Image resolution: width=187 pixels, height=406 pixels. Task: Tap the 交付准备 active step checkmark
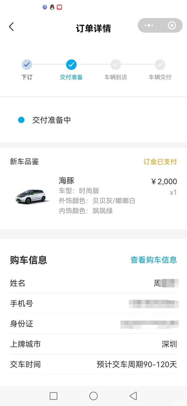tap(71, 65)
